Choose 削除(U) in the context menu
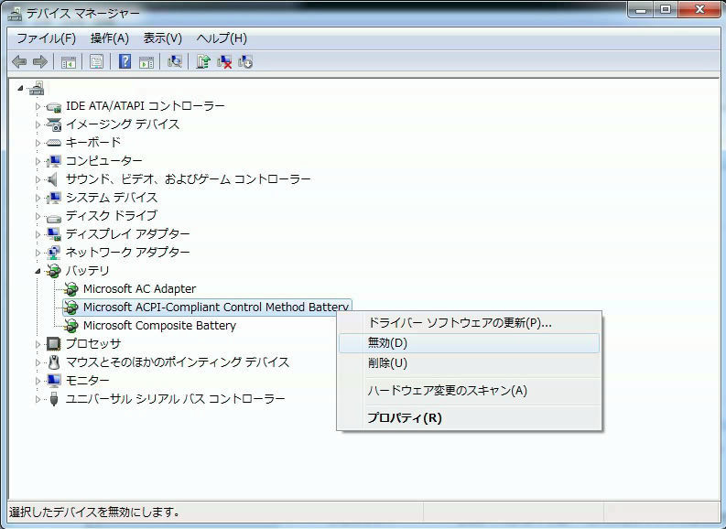 tap(469, 363)
